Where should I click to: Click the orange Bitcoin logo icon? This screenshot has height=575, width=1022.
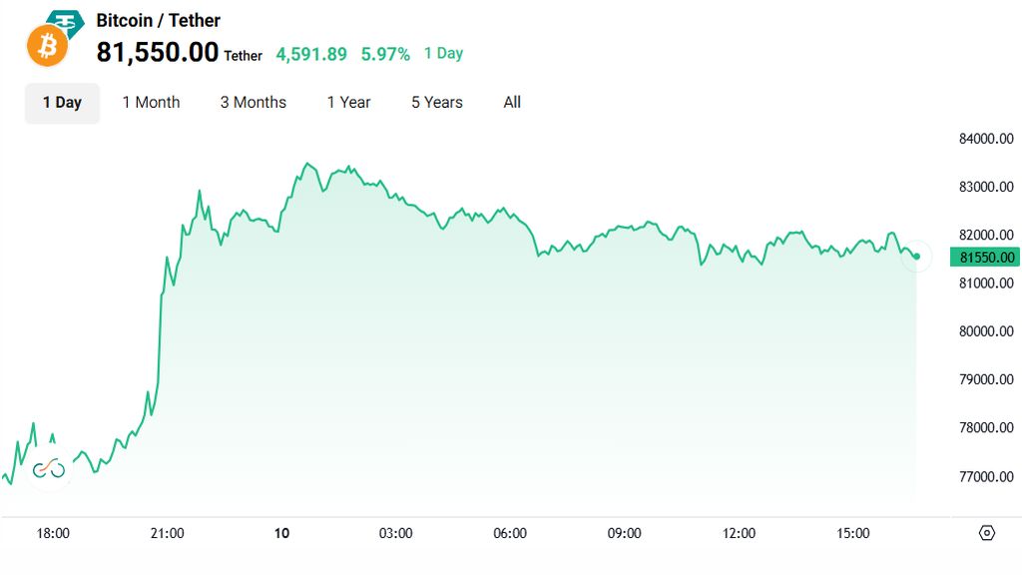coord(47,46)
